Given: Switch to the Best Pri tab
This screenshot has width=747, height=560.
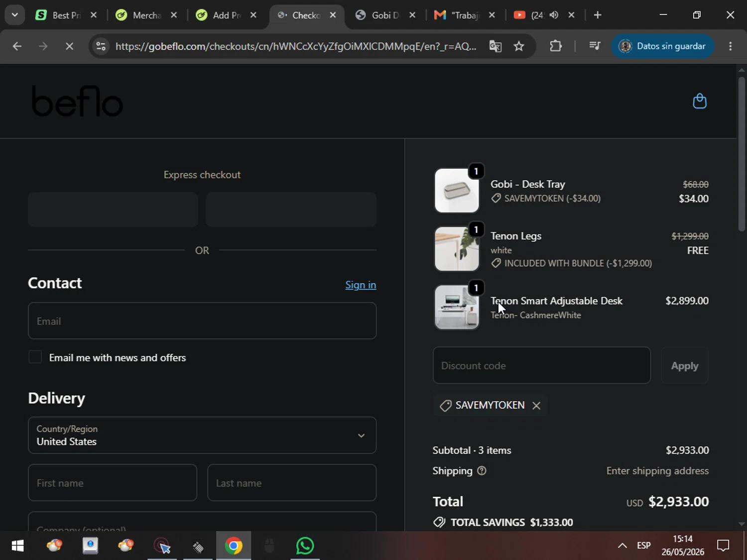Looking at the screenshot, I should (x=66, y=15).
